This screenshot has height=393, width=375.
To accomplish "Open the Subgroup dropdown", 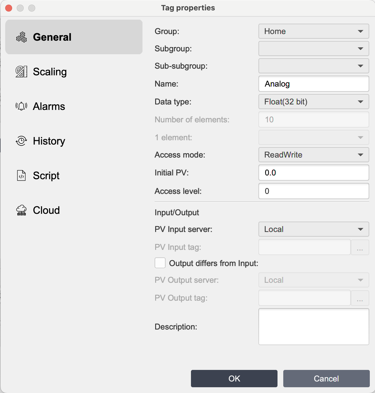I will pyautogui.click(x=314, y=48).
